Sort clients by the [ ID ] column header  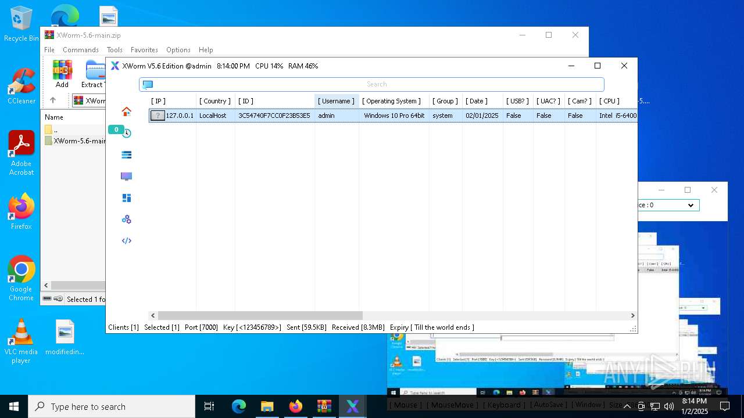275,101
